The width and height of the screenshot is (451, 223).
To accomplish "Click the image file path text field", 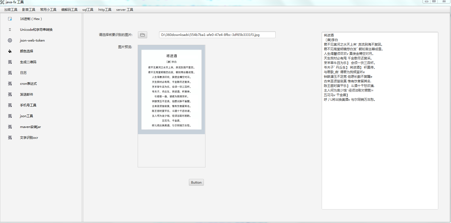I will pyautogui.click(x=217, y=35).
